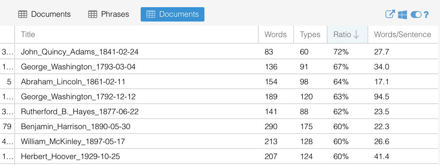Click the export external-link icon
The width and height of the screenshot is (440, 165).
[x=390, y=14]
